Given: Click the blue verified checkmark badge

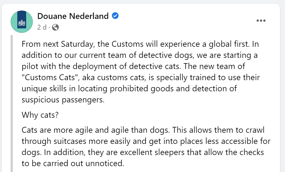Looking at the screenshot, I should (115, 16).
